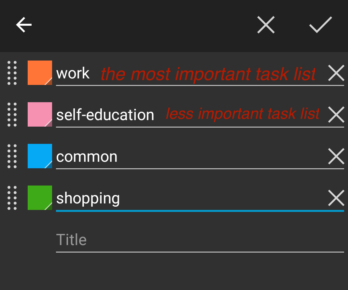Change the pink self-education color
The image size is (348, 290).
pos(40,115)
